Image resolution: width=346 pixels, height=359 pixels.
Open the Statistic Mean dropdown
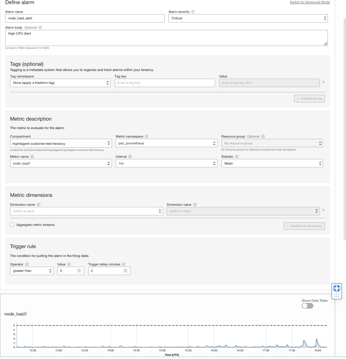(272, 163)
